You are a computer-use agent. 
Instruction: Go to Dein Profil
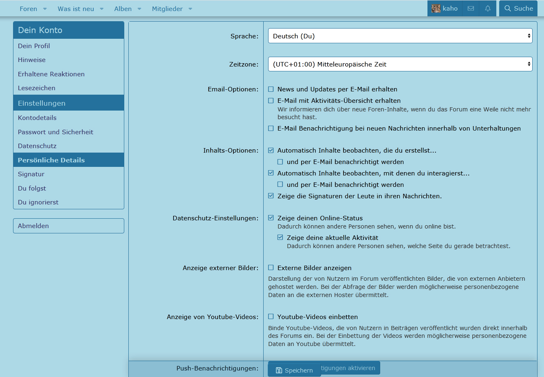click(x=68, y=46)
